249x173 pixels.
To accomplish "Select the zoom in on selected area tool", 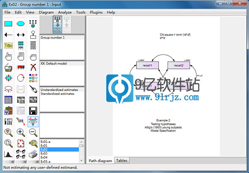I will click(x=8, y=132).
